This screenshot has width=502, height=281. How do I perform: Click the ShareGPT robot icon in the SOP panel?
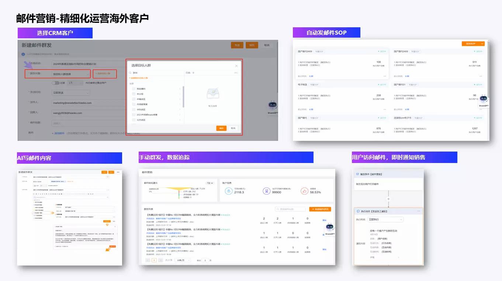pos(483,99)
